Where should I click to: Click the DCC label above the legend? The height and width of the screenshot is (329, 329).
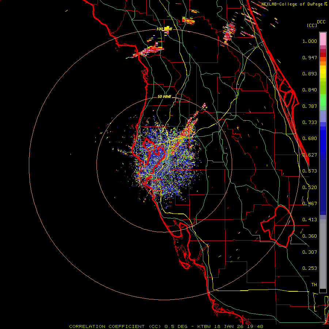pos(321,22)
